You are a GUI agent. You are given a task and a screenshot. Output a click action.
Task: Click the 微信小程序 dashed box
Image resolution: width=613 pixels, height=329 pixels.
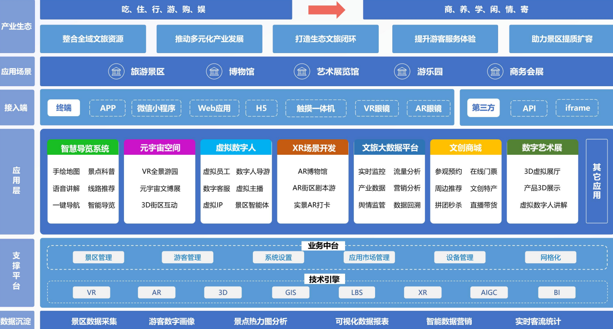coord(156,108)
